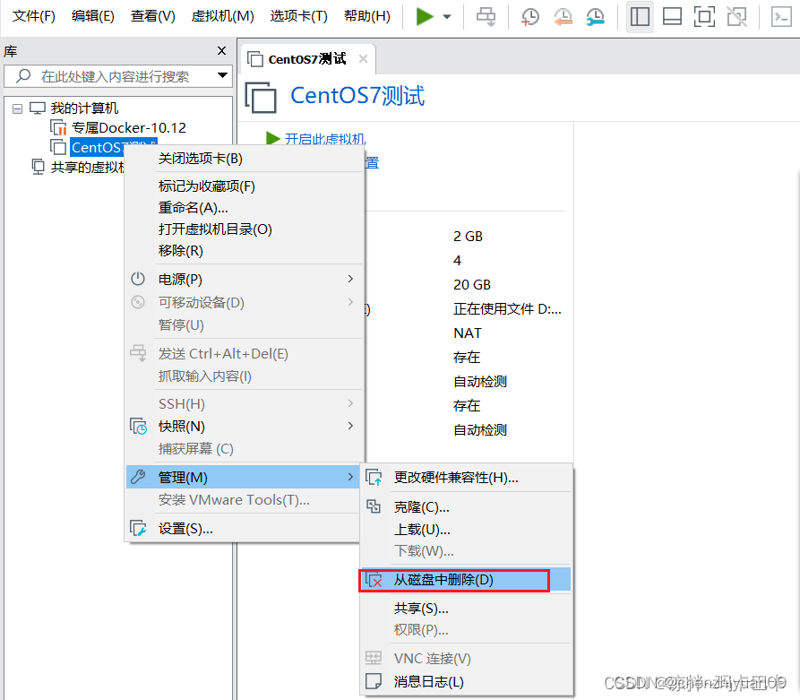Select 打开虚拟机目录(O)
This screenshot has height=700, width=800.
pyautogui.click(x=215, y=229)
